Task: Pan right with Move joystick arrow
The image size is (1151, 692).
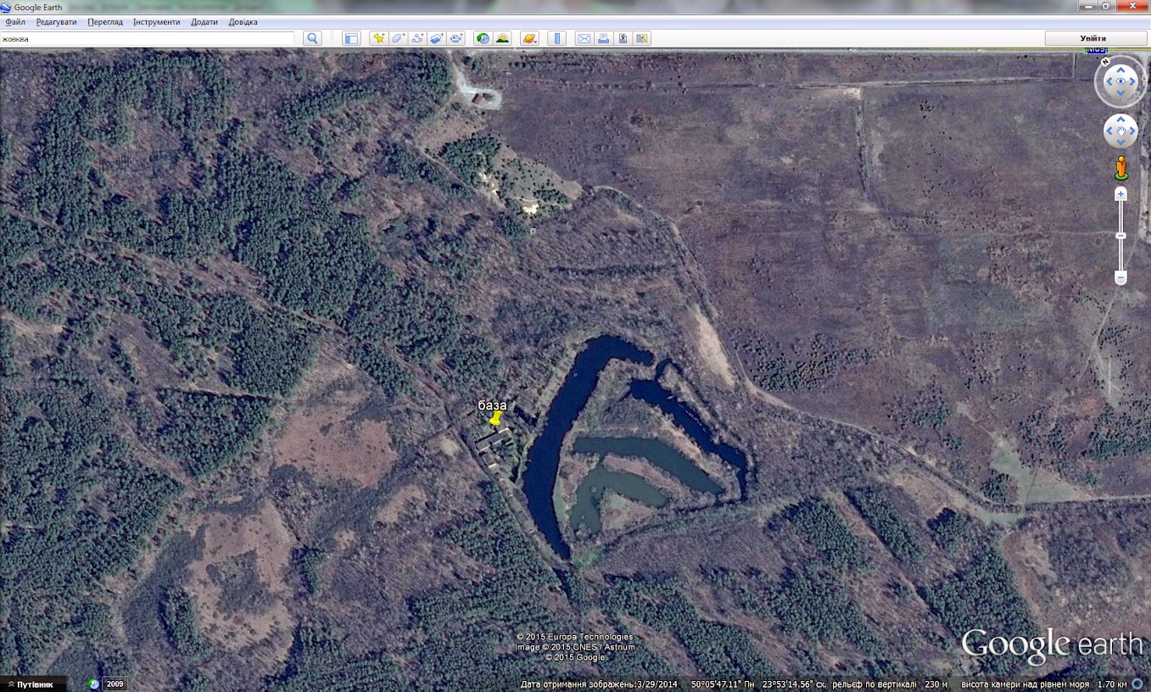Action: (x=1133, y=131)
